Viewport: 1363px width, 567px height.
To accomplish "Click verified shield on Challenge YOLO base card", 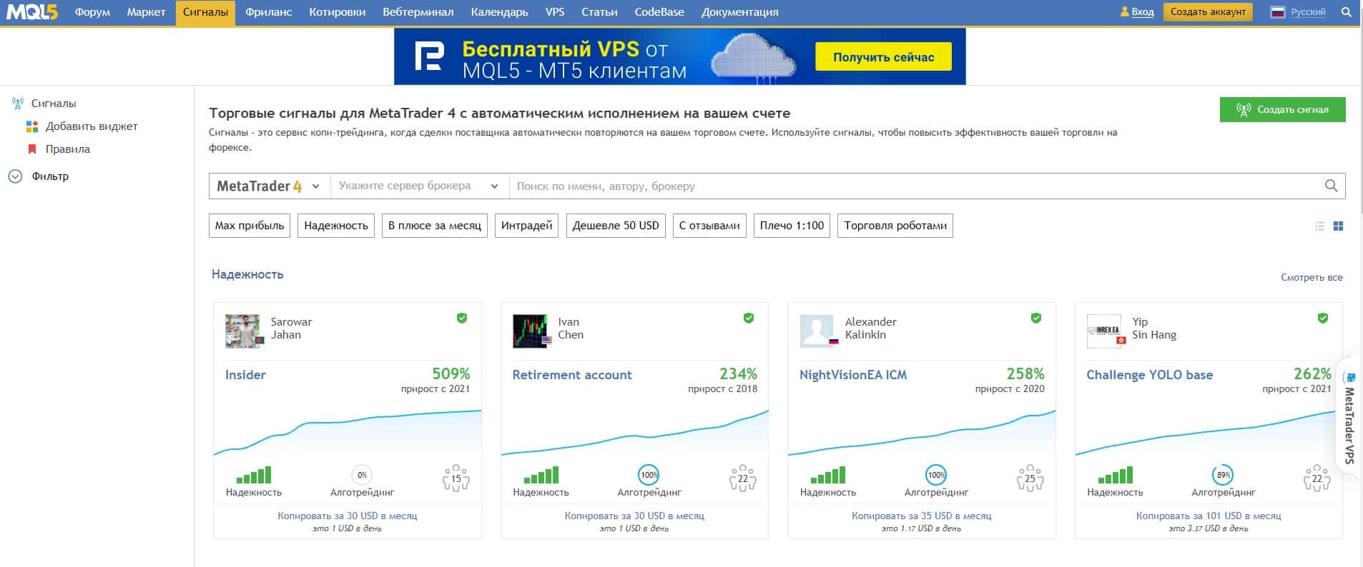I will [x=1323, y=318].
